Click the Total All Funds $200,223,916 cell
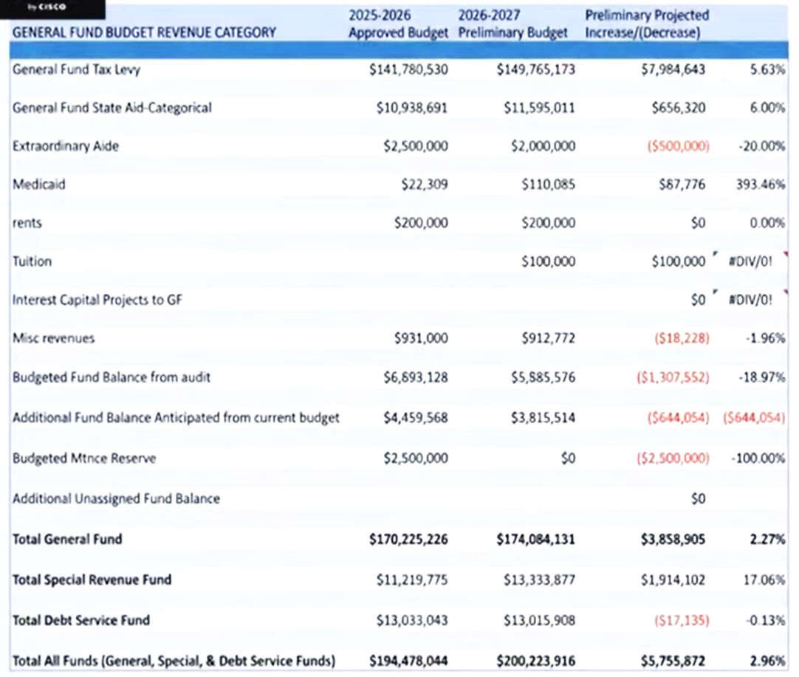Image resolution: width=799 pixels, height=677 pixels. 535,660
